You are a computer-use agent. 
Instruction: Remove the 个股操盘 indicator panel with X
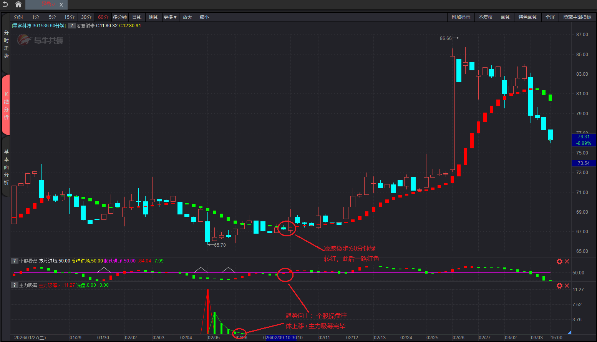567,261
